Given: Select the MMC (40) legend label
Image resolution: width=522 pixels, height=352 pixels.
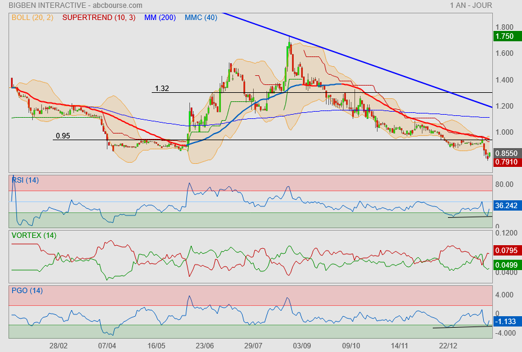Looking at the screenshot, I should [200, 18].
